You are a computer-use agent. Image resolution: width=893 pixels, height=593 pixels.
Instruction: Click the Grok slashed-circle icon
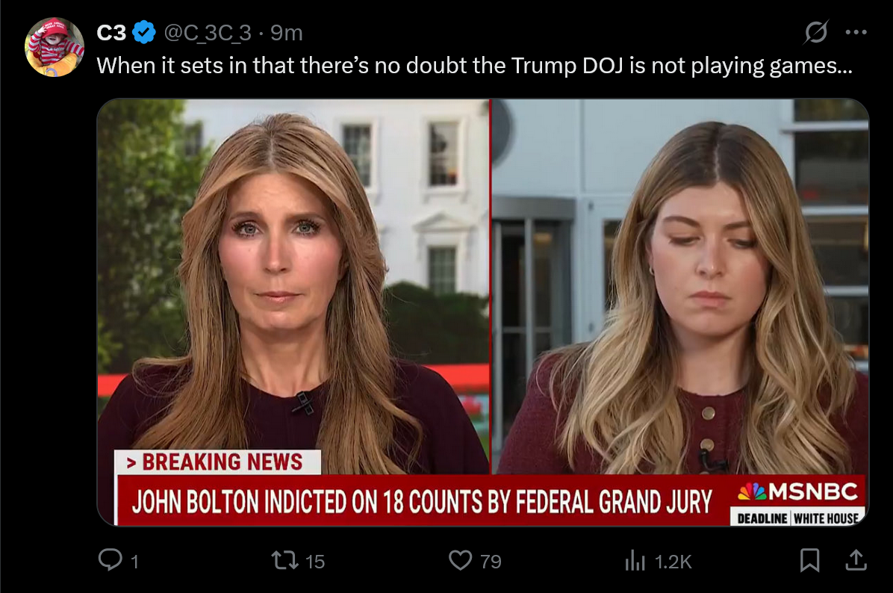pyautogui.click(x=815, y=32)
